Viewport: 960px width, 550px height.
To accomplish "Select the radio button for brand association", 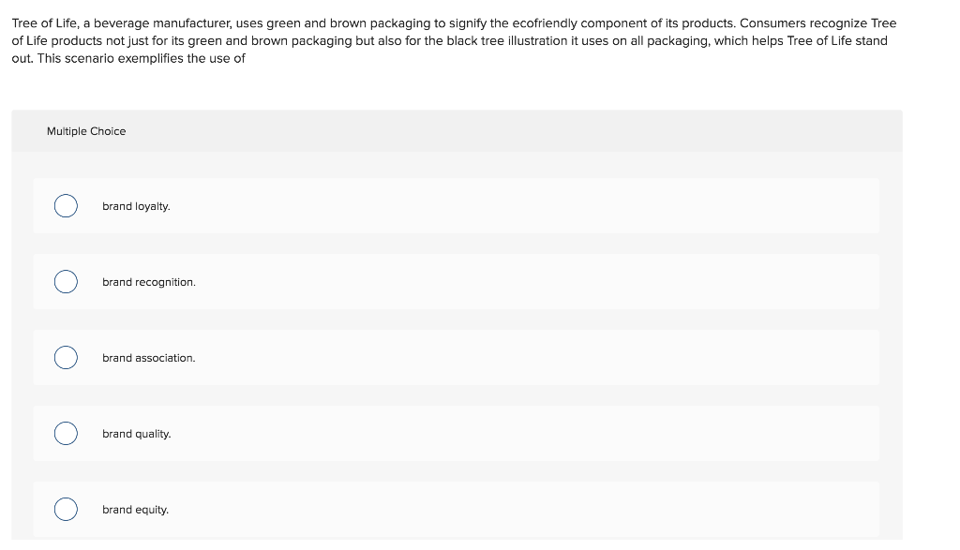I will pos(65,357).
